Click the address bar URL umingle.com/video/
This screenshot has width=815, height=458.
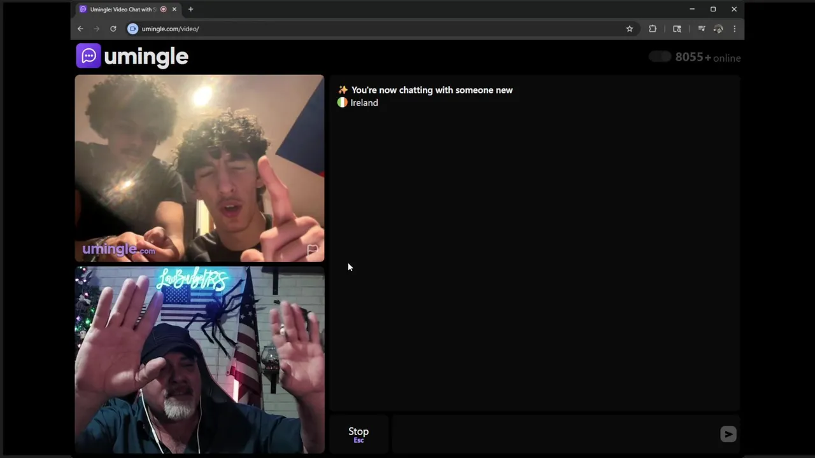170,29
